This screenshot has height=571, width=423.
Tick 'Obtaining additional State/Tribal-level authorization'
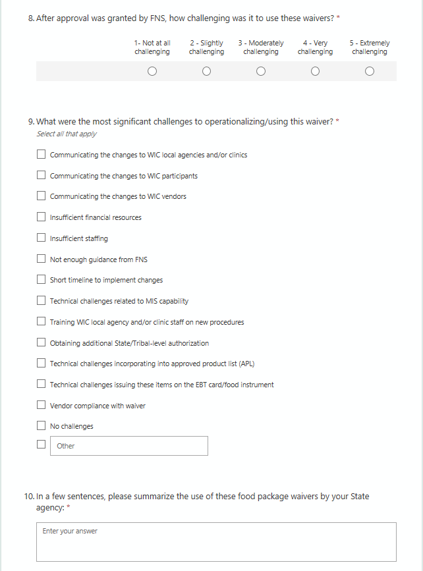pos(41,343)
